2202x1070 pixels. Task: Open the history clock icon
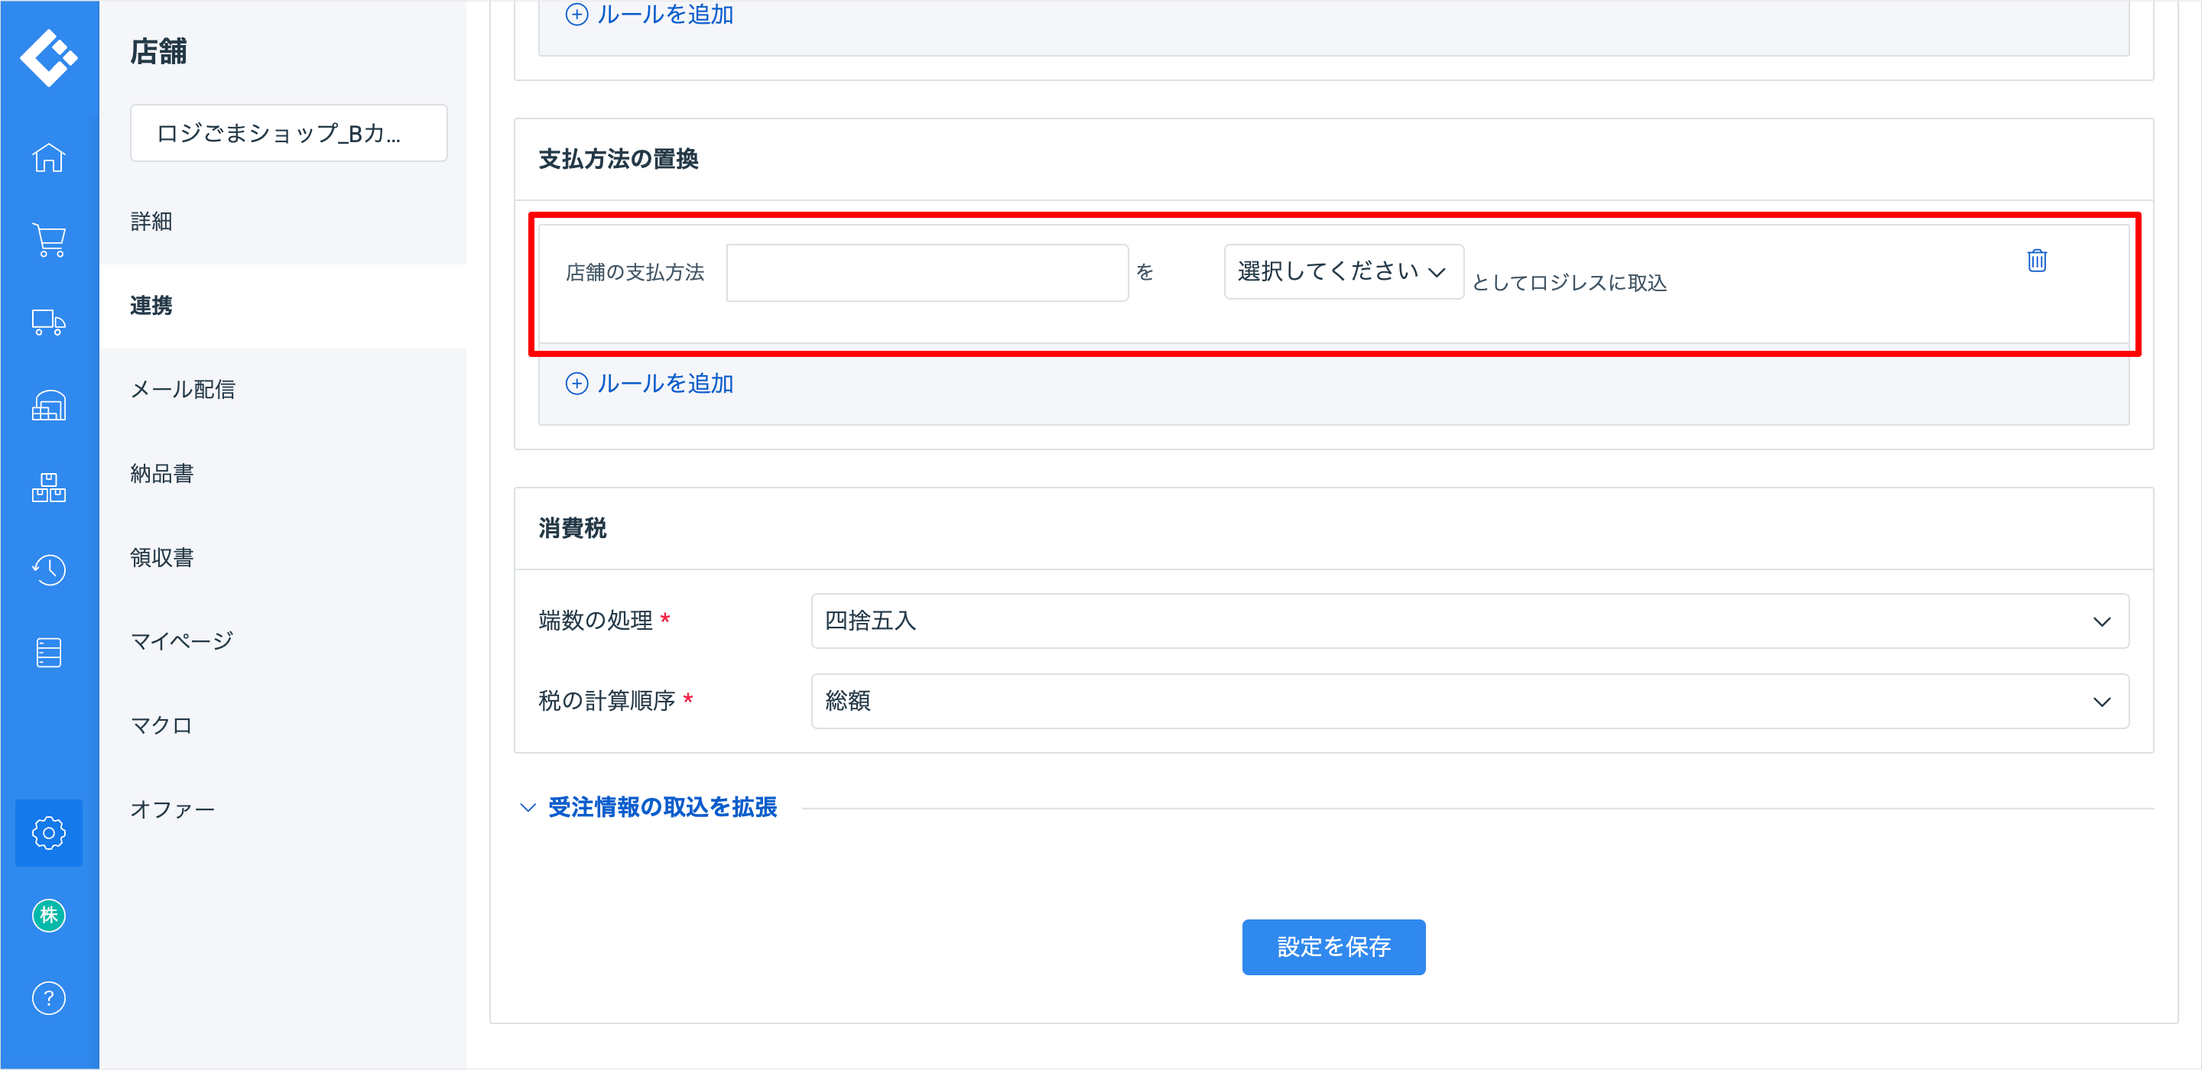point(49,570)
